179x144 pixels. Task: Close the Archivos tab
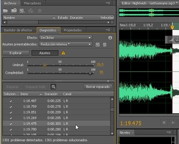coord(19,3)
